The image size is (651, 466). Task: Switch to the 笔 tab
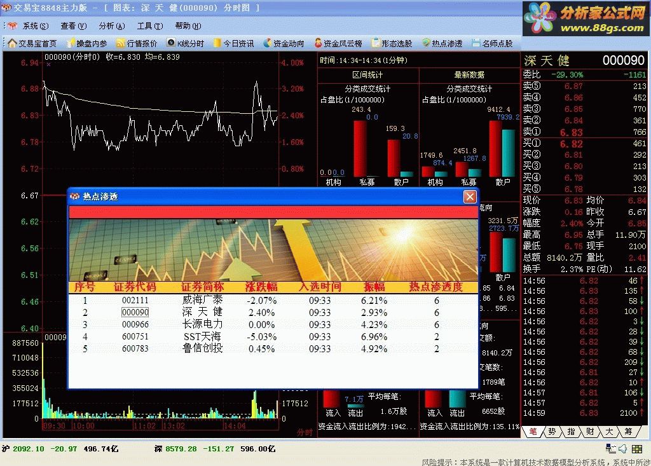(533, 432)
